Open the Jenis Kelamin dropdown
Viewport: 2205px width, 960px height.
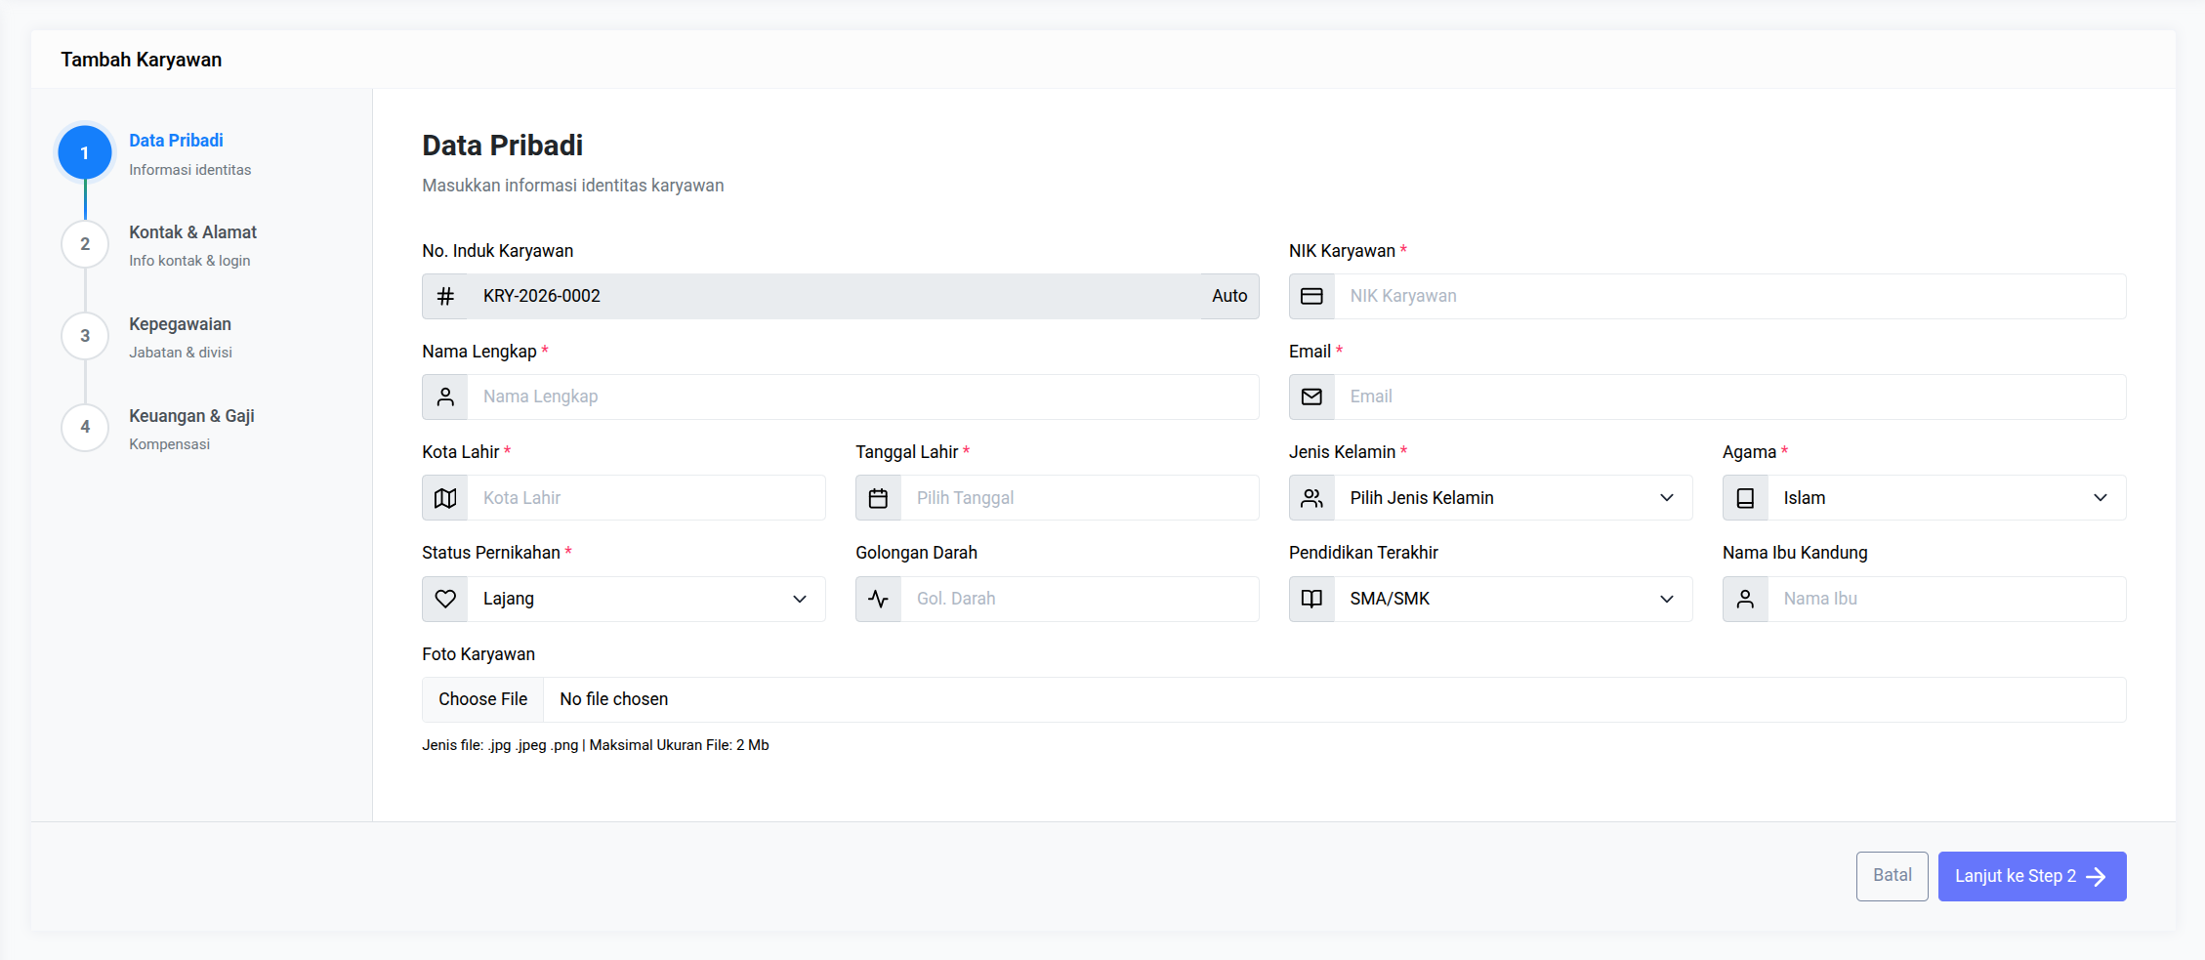point(1512,498)
